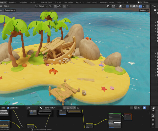
Task: Open viewport shading options dropdown
Action: click(x=143, y=6)
